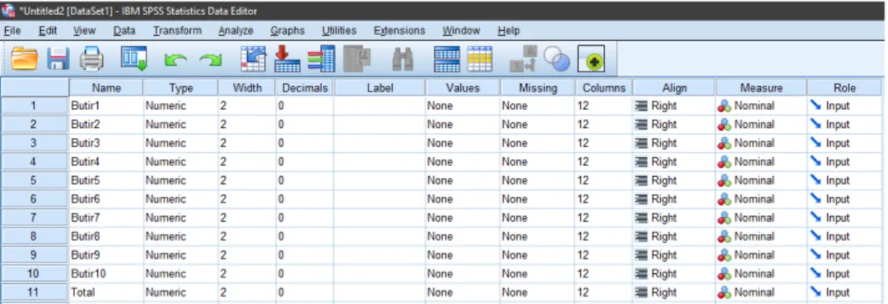The width and height of the screenshot is (888, 304).
Task: Open the Window menu
Action: click(461, 31)
